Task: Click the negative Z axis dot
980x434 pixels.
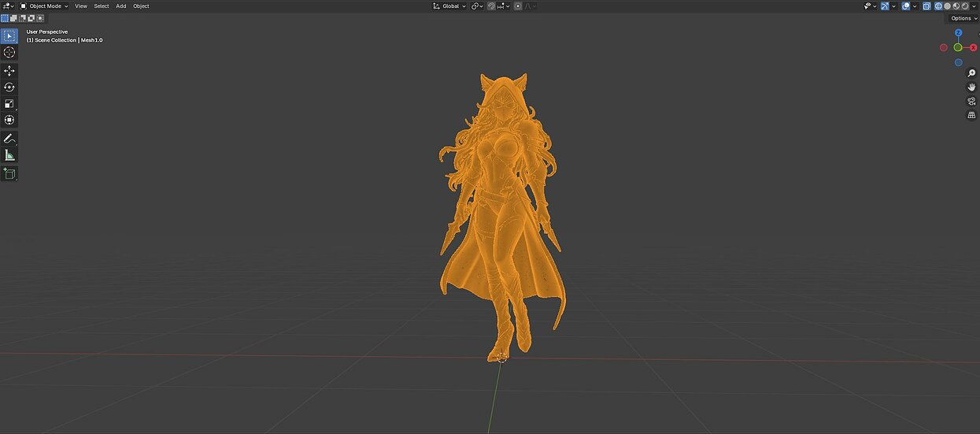Action: coord(958,62)
